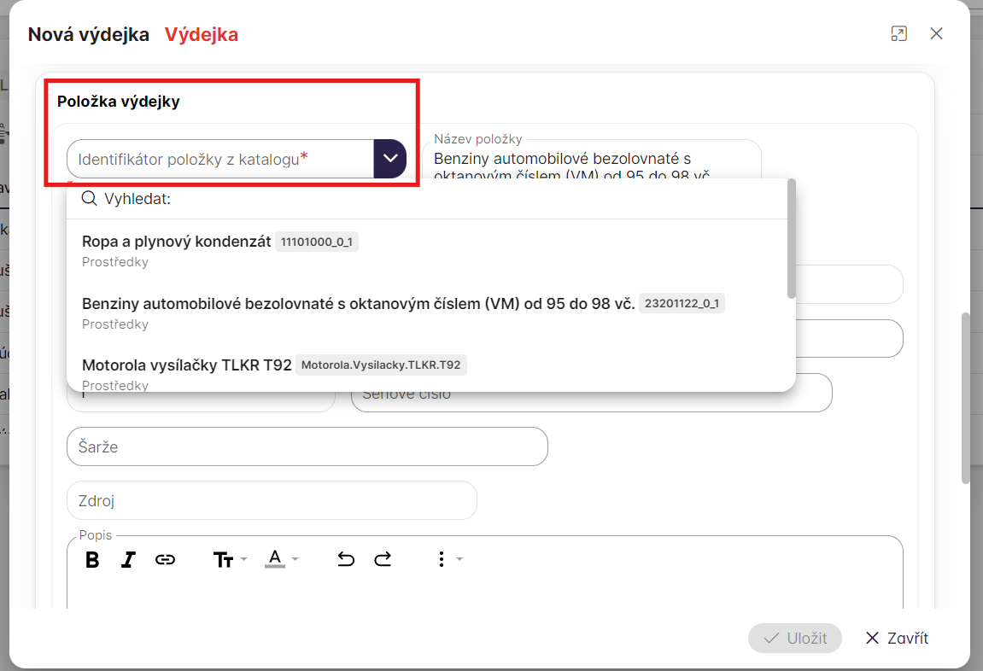
Task: Click the Bold formatting icon
Action: (x=93, y=560)
